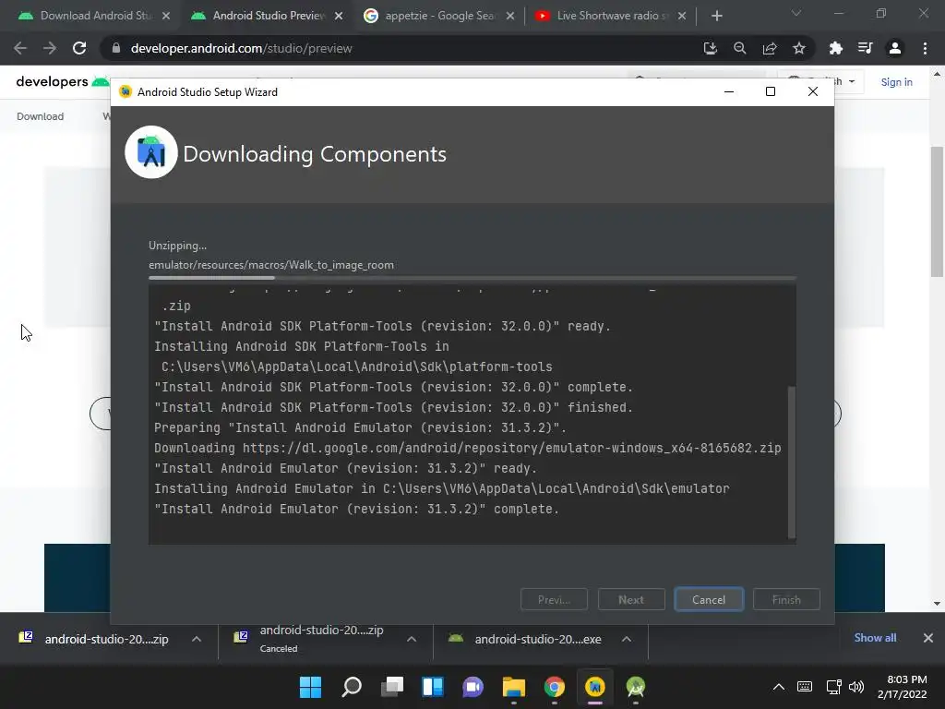Reload the developer.android.com page
Viewport: 945px width, 709px height.
79,48
